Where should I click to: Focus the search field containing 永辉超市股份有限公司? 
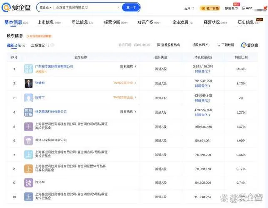[x=85, y=7]
